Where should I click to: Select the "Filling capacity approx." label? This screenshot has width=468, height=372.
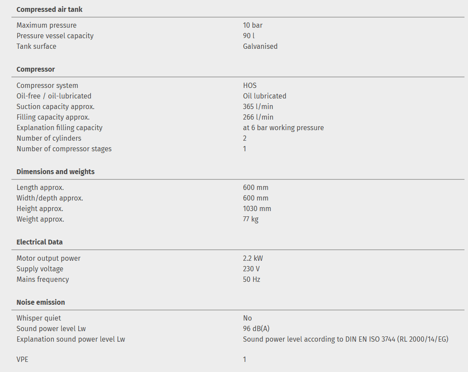(x=53, y=117)
